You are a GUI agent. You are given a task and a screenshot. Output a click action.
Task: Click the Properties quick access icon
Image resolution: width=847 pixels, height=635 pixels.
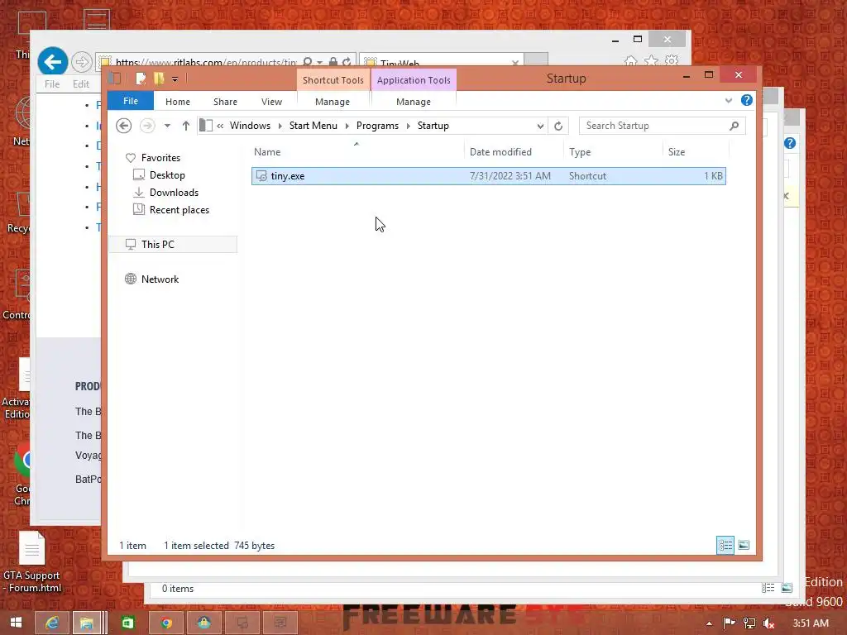pyautogui.click(x=141, y=79)
